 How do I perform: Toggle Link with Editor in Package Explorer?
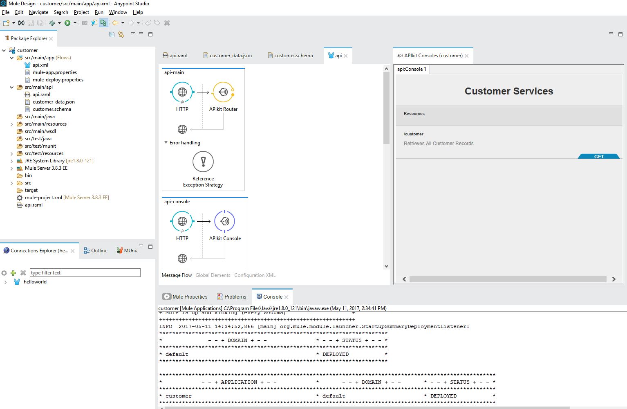click(x=121, y=35)
